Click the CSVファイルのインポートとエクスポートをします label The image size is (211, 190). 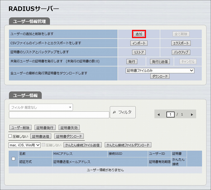point(46,43)
